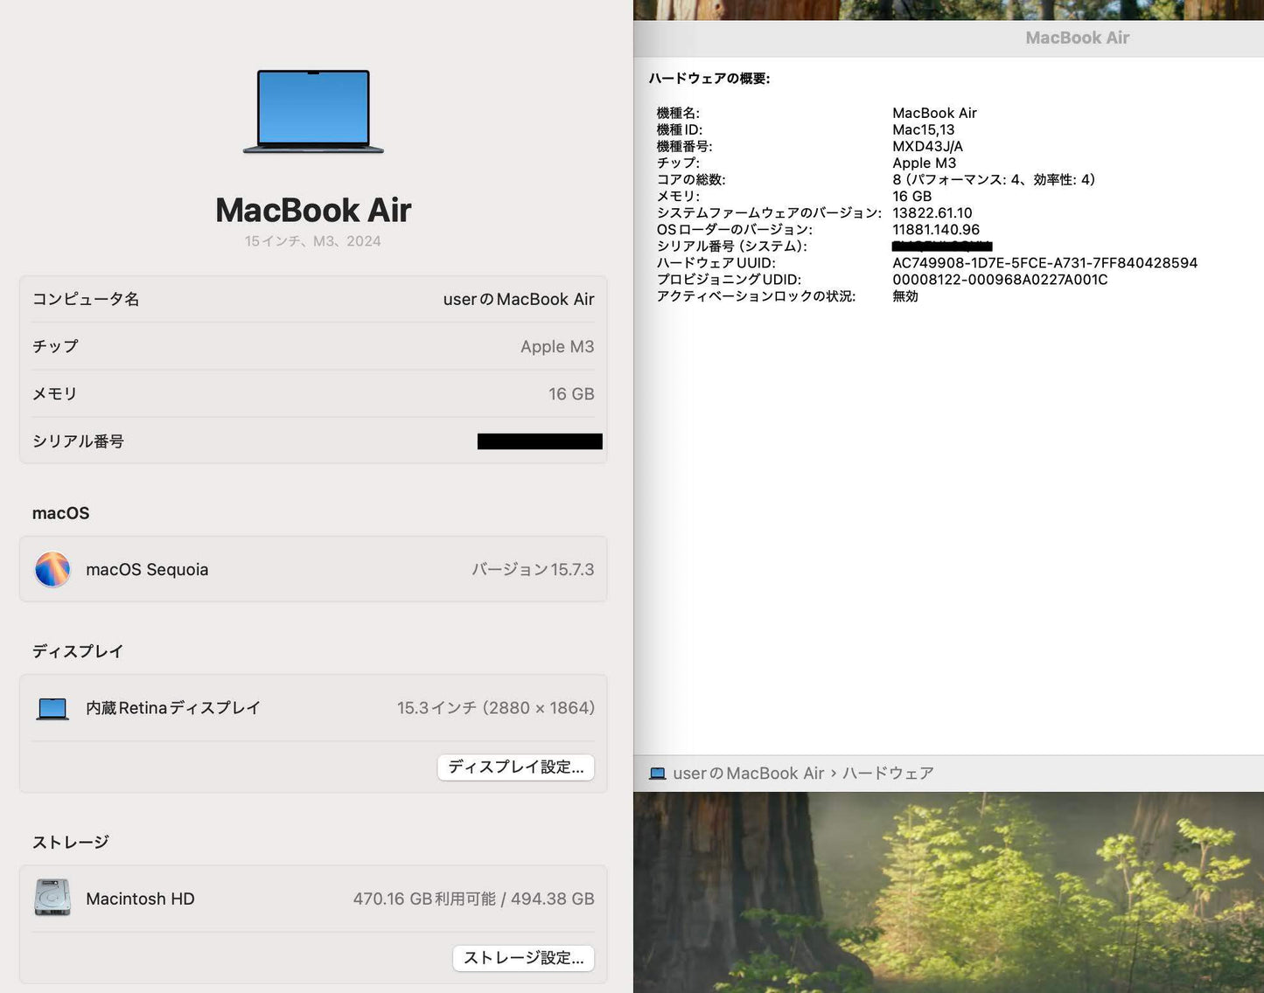Screen dimensions: 1264x993
Task: Click the チップ value Apple M3 in report
Action: 925,163
